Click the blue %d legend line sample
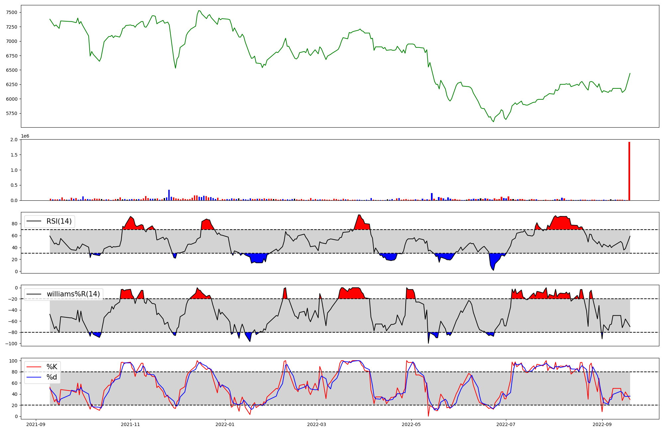 point(34,377)
